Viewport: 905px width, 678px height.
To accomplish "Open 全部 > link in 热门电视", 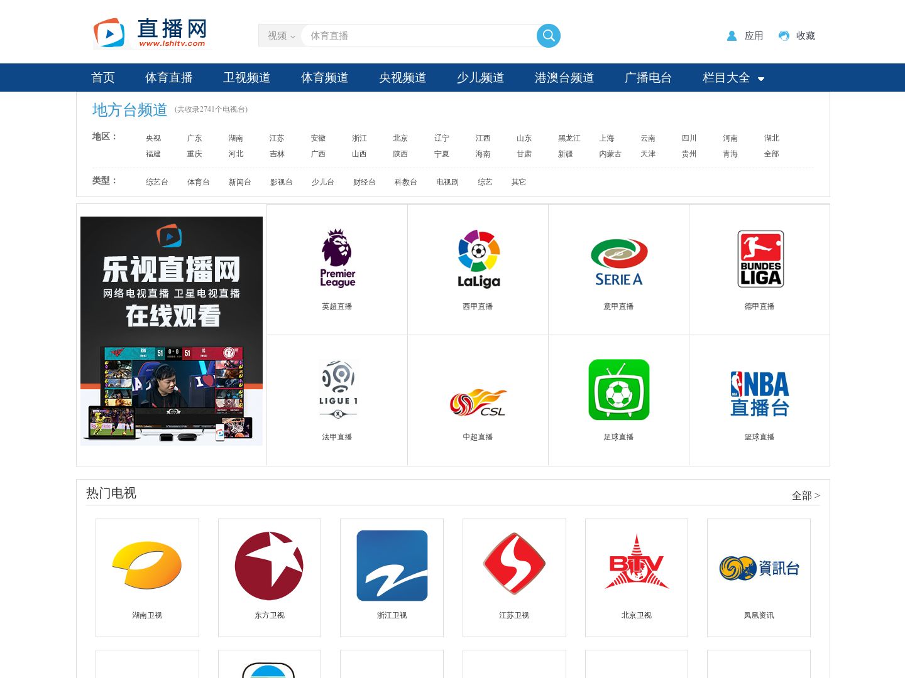I will click(806, 495).
